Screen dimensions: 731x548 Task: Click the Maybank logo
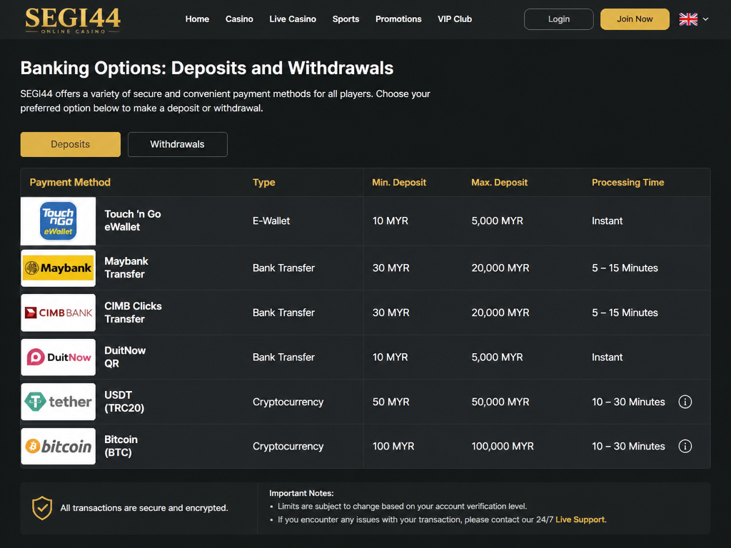tap(59, 268)
